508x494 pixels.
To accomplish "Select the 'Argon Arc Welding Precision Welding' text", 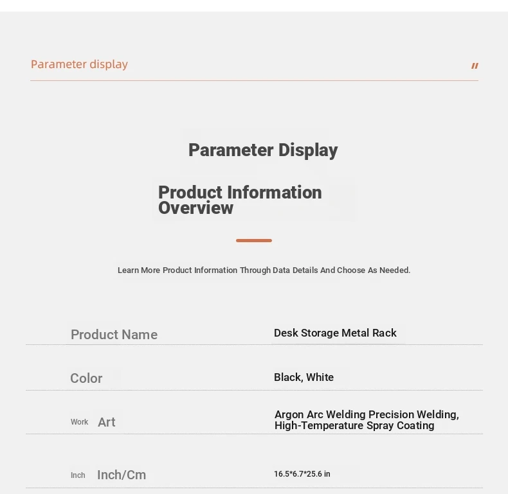I will (367, 414).
